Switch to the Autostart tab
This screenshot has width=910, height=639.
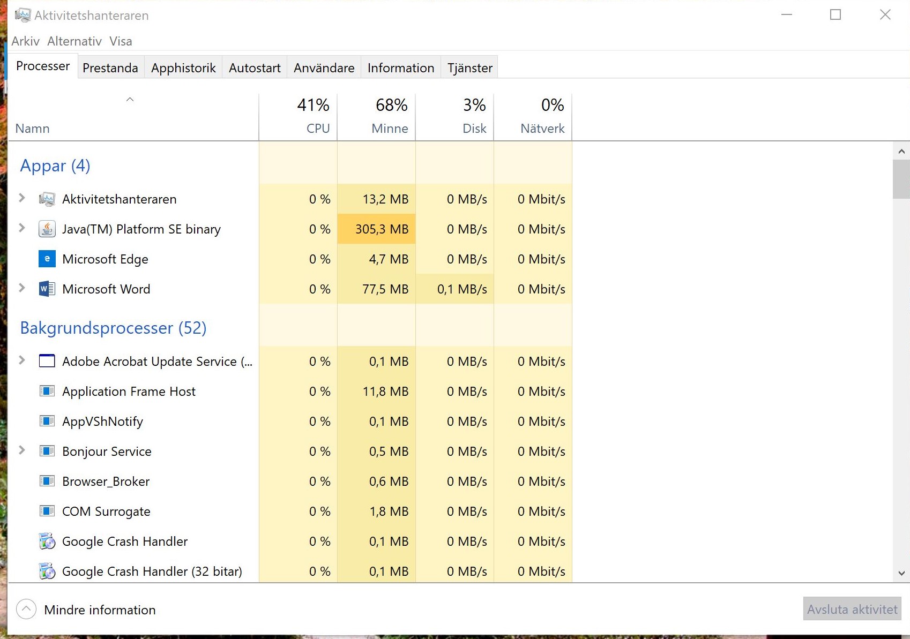[x=255, y=67]
